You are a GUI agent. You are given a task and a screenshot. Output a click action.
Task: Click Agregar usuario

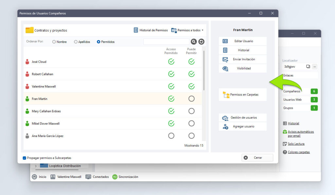[242, 127]
